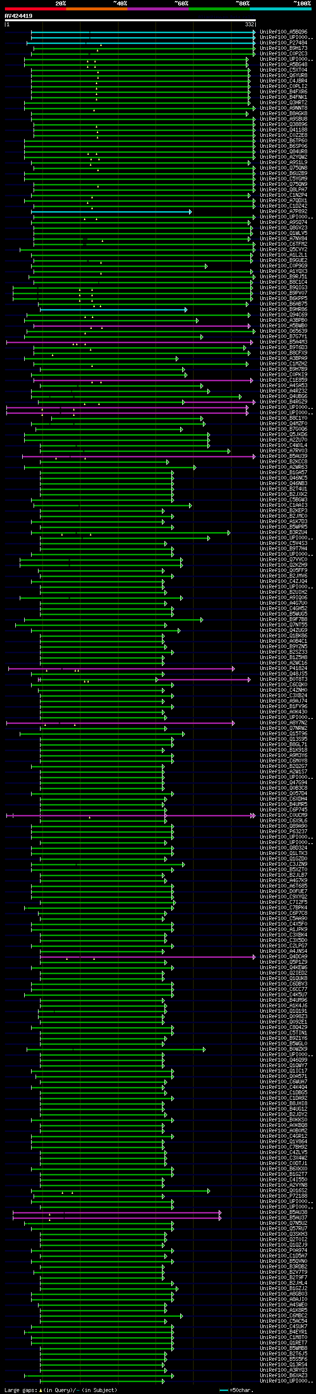Click hit label UniRef100_B8GL71
Screen dimensions: 316x1394
[283, 745]
